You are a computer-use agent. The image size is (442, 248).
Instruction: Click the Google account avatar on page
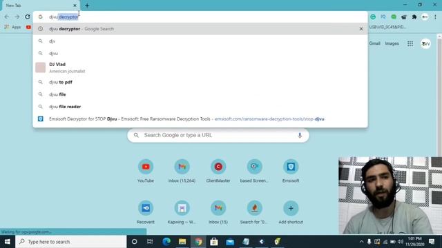click(425, 43)
